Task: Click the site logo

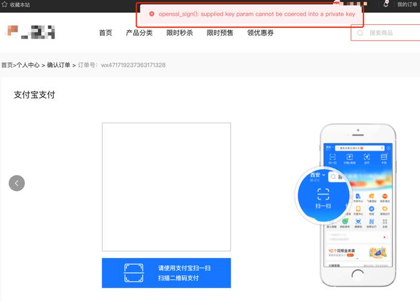Action: coord(31,32)
